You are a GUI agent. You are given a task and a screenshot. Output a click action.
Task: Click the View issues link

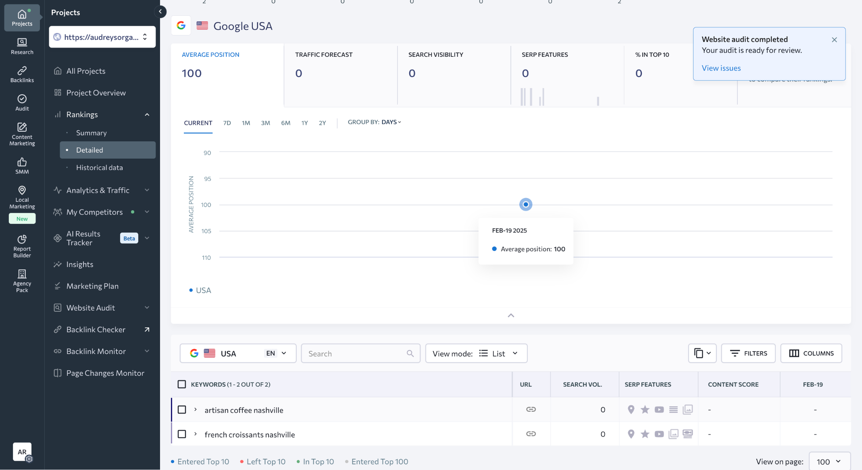coord(721,68)
